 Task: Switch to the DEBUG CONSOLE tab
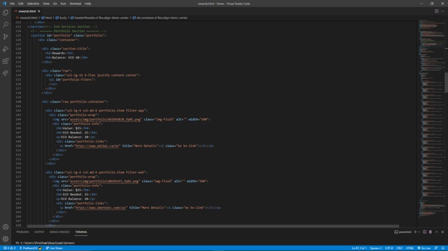click(x=59, y=232)
